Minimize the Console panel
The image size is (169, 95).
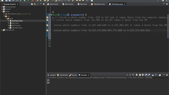coord(164,75)
